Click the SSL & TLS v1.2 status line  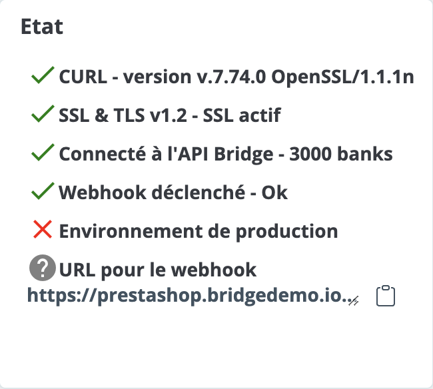[x=170, y=115]
